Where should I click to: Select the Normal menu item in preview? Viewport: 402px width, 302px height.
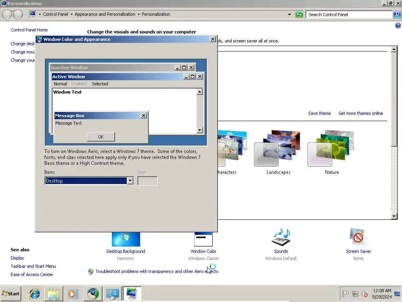(60, 84)
